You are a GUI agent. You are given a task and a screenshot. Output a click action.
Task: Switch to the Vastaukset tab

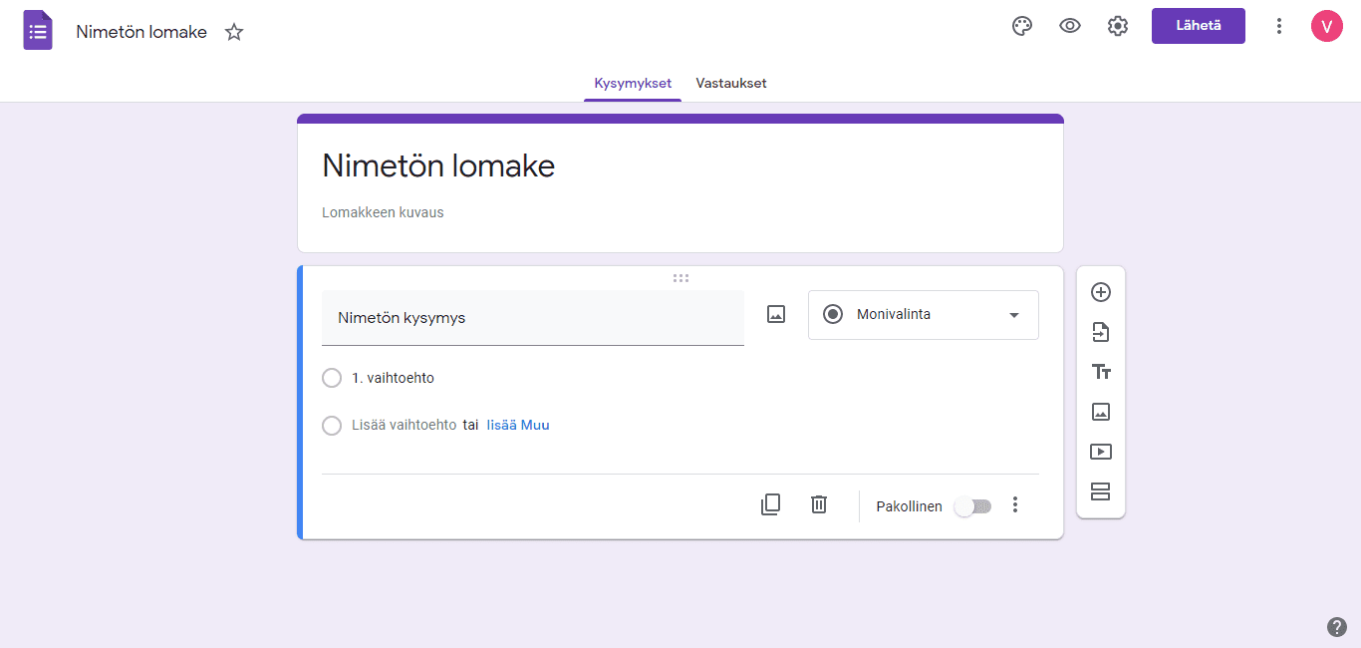[x=730, y=83]
